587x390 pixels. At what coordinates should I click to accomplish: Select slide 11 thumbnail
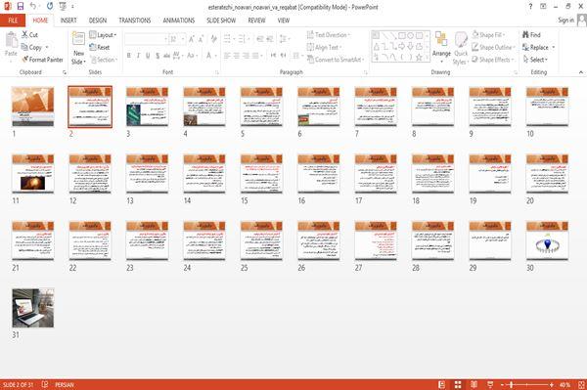[33, 174]
